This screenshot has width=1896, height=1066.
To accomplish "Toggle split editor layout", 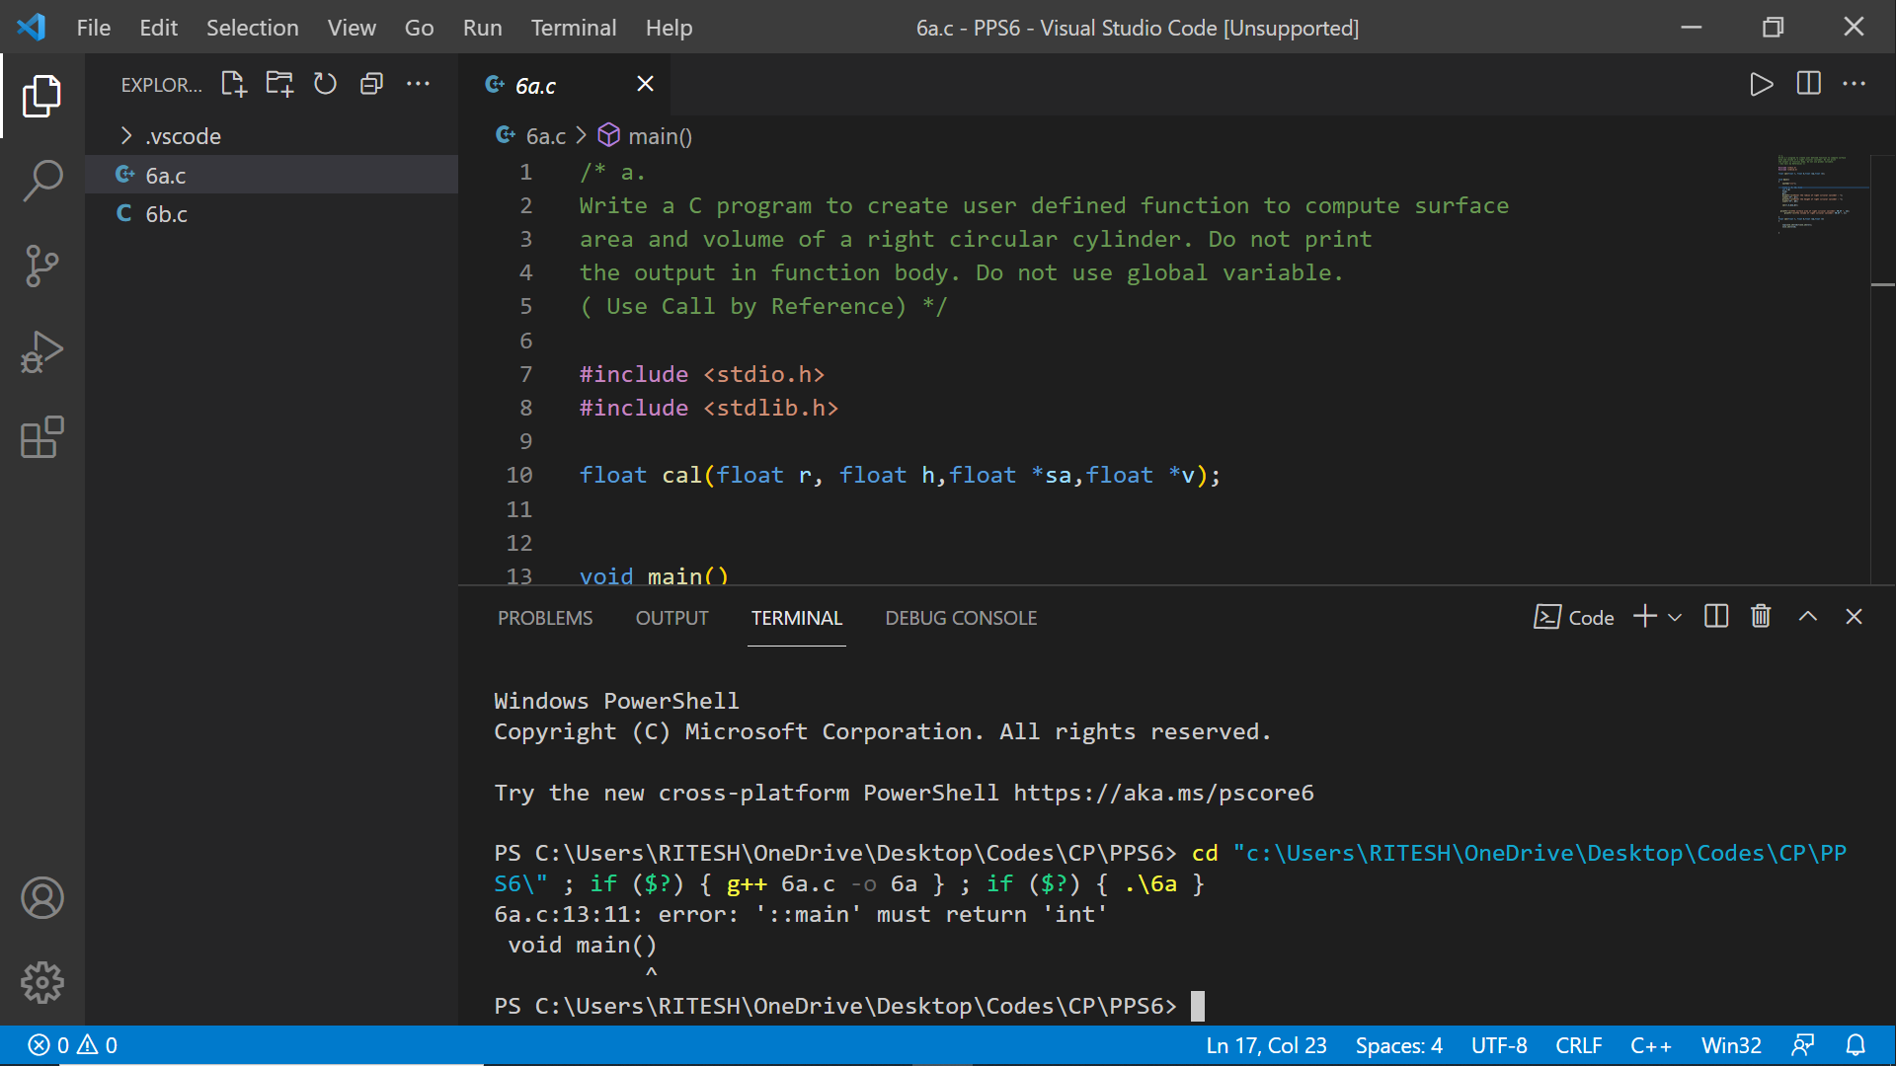I will 1808,84.
